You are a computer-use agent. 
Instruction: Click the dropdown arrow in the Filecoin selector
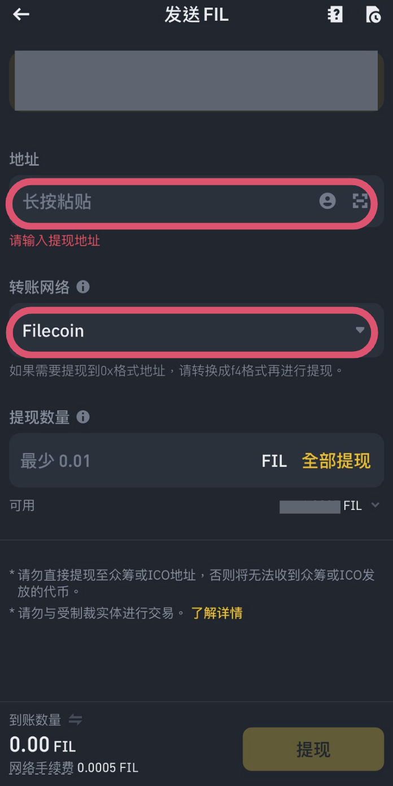[361, 332]
